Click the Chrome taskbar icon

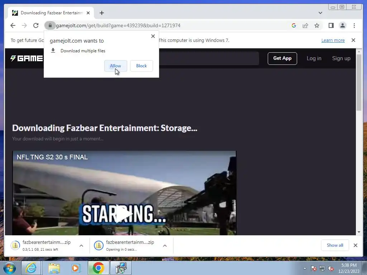pos(98,268)
